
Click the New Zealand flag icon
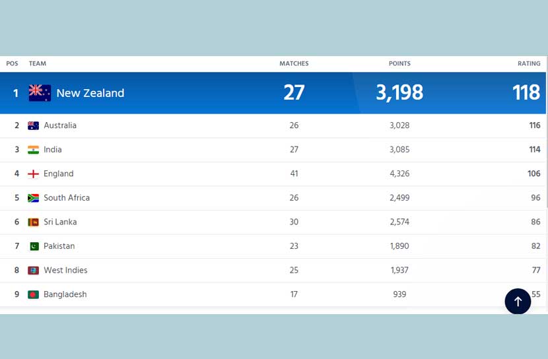pyautogui.click(x=40, y=93)
